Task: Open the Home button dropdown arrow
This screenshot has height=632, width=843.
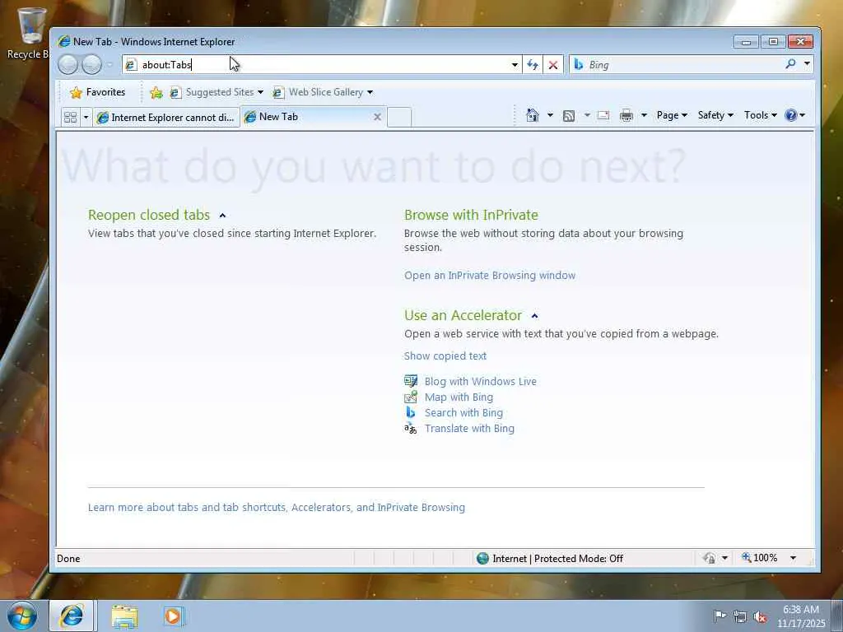Action: (550, 115)
